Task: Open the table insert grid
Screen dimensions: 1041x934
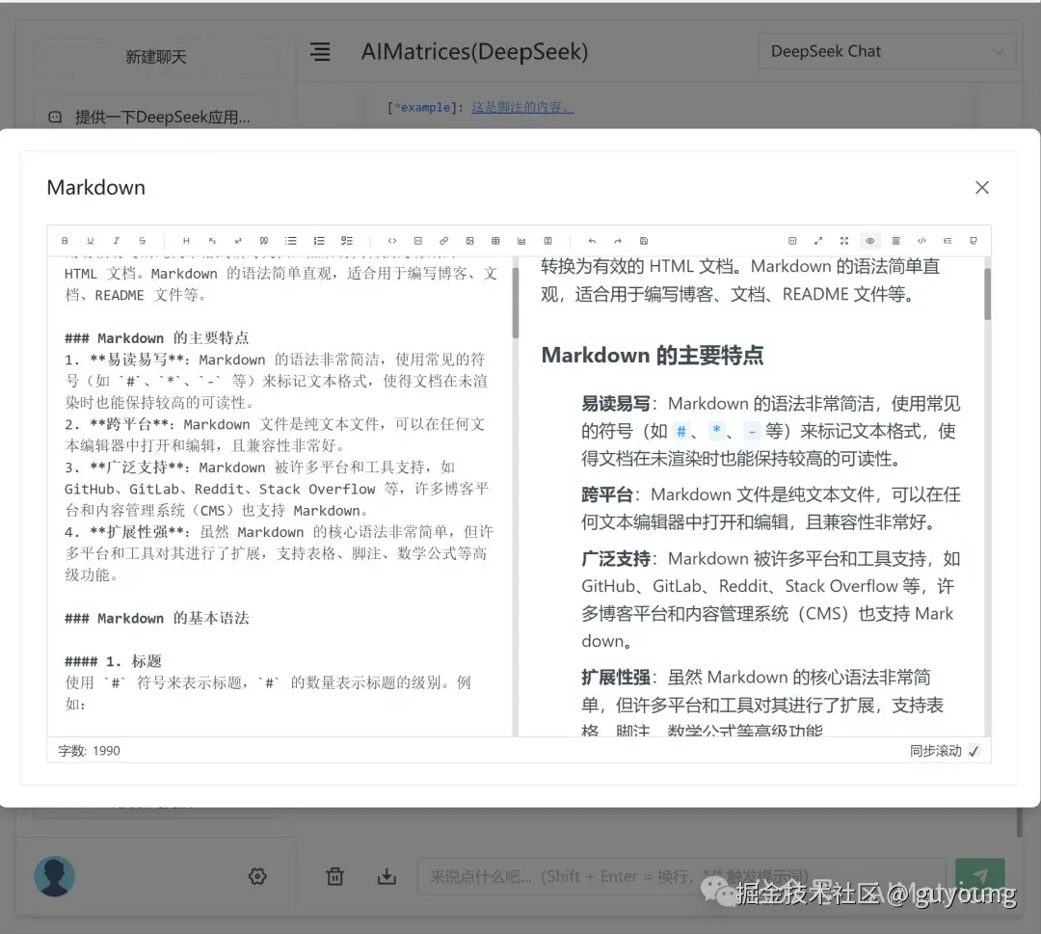Action: tap(495, 241)
